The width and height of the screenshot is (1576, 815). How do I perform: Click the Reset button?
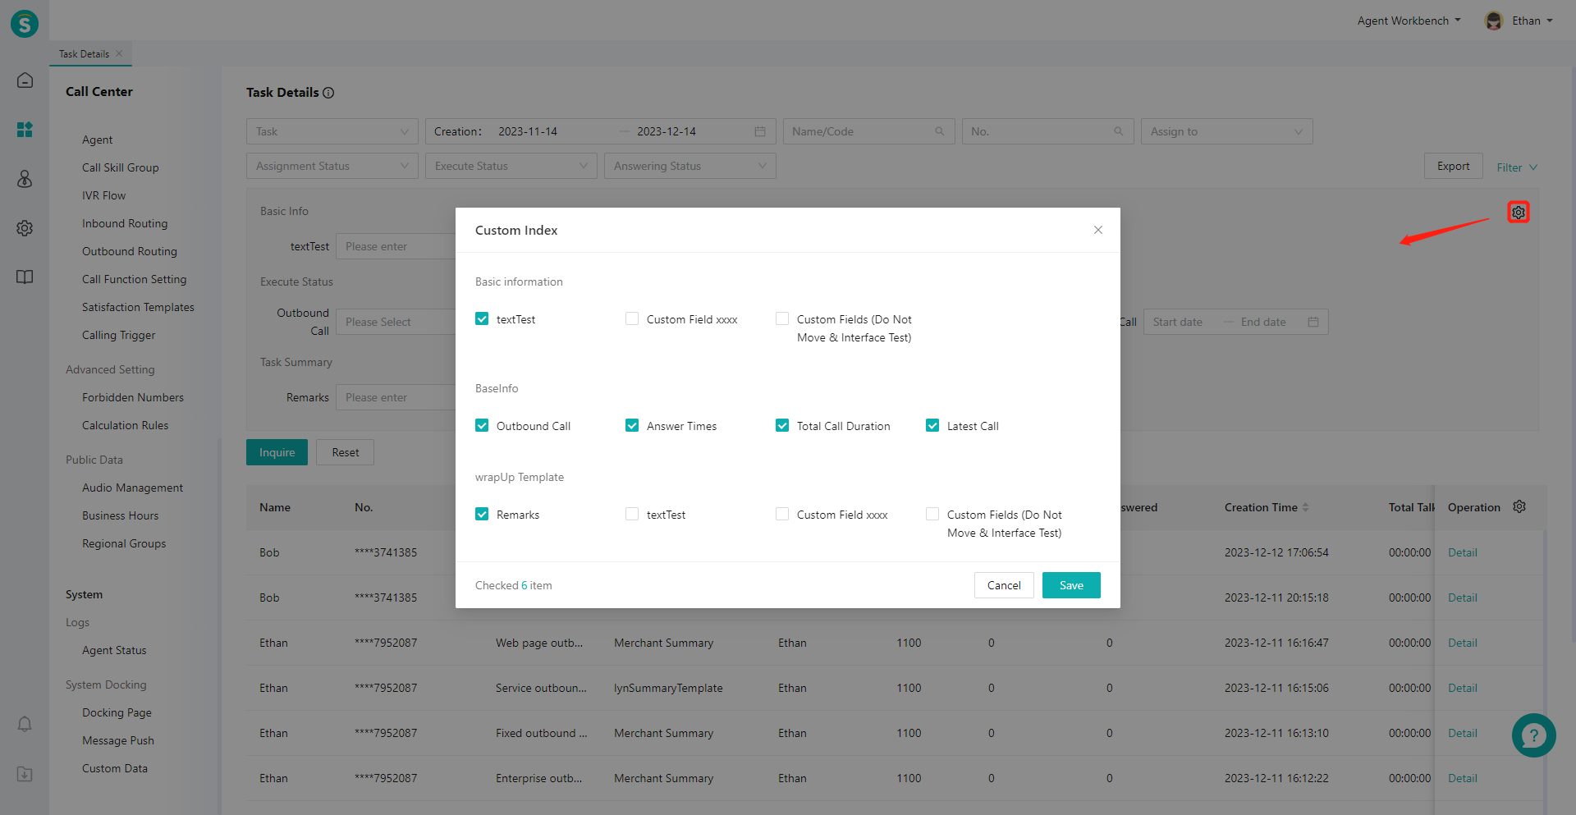coord(346,452)
